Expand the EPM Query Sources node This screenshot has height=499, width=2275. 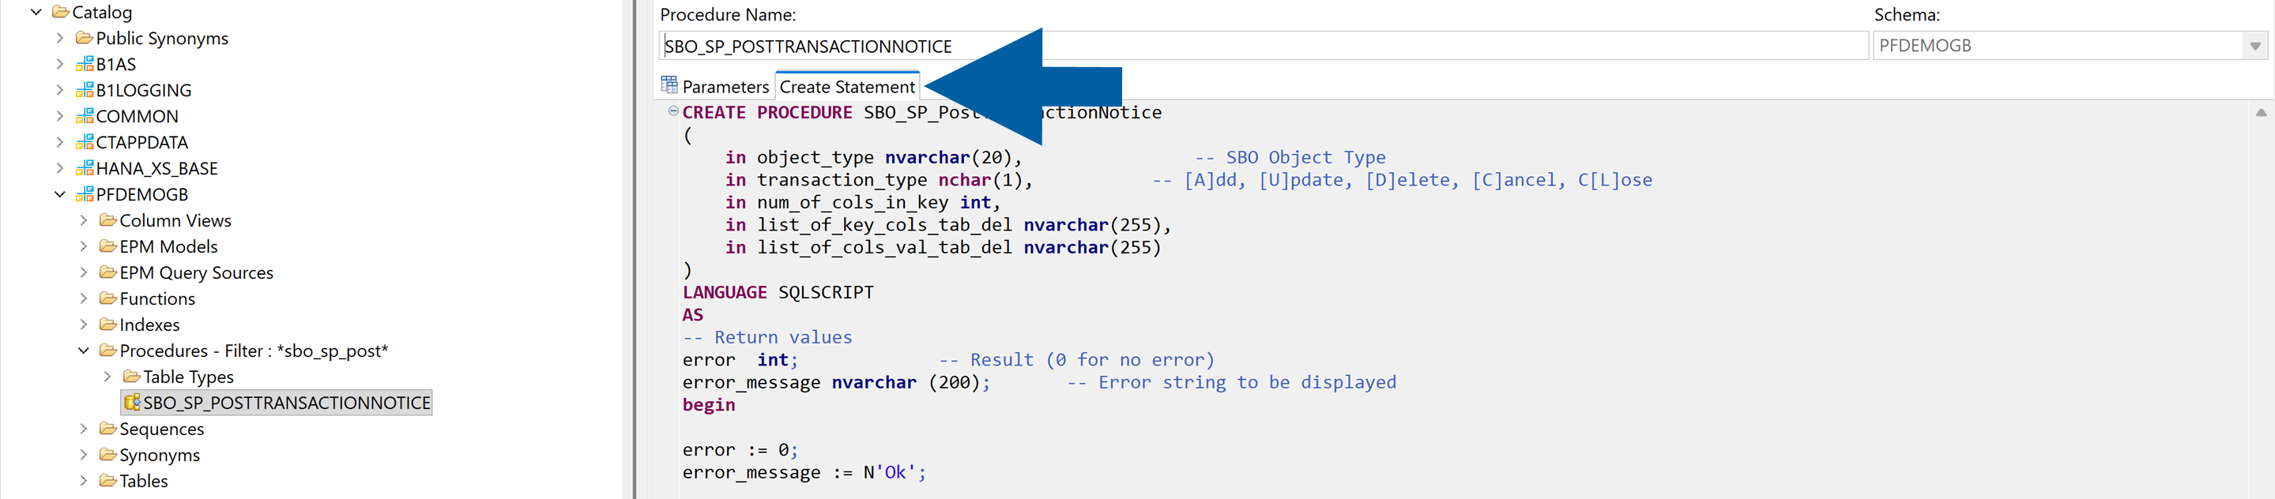click(84, 273)
